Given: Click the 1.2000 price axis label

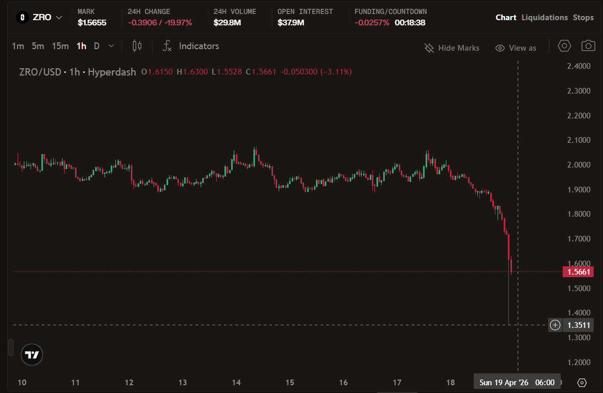Looking at the screenshot, I should (x=579, y=362).
